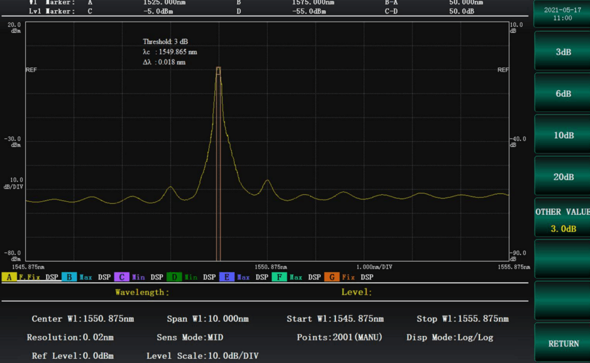Click the spectrum peak at 1549.865 nm

218,68
